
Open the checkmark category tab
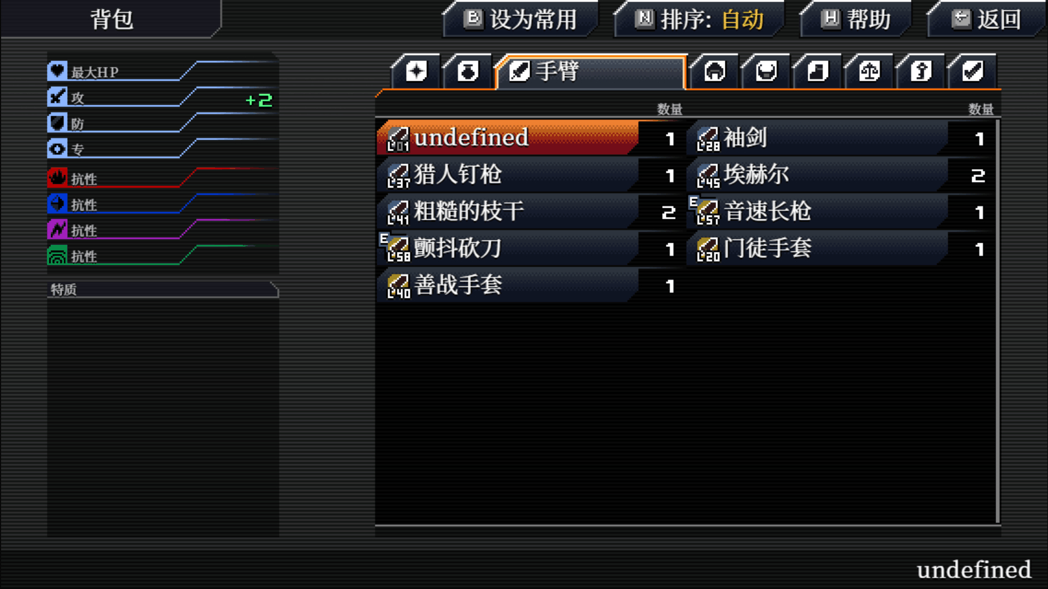click(972, 71)
